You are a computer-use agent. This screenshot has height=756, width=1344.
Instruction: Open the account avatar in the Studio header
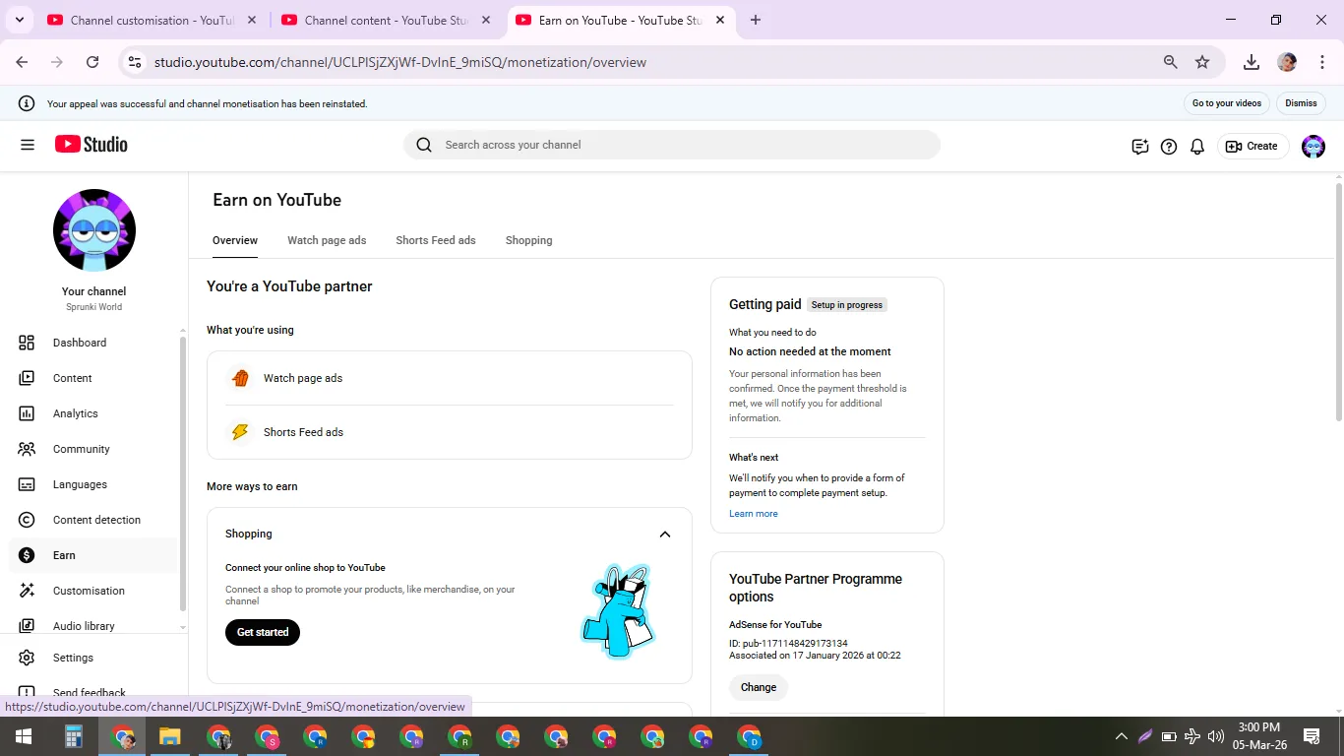pos(1313,146)
